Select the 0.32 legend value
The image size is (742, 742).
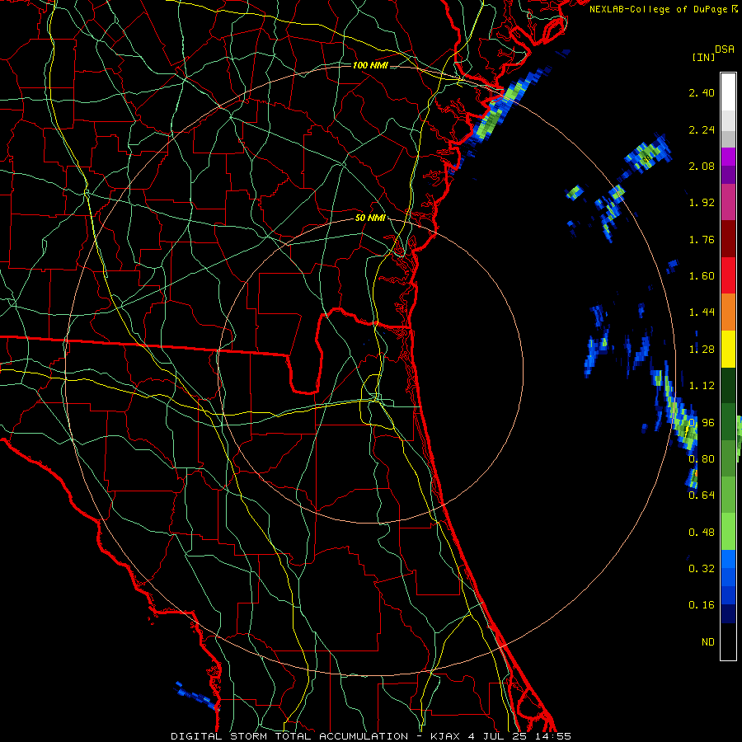[x=702, y=569]
